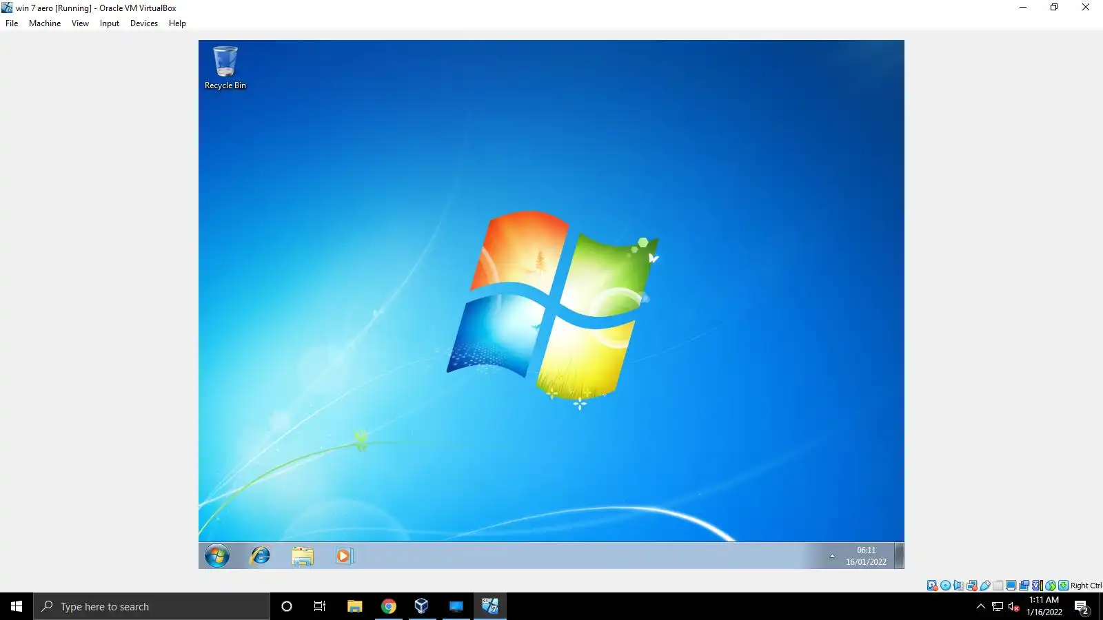Open the View menu
Viewport: 1103px width, 620px height.
80,23
